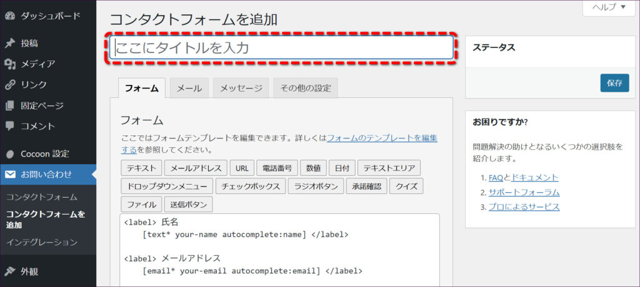Open the その他の設定 tab
Screen dimensions: 640x287
click(305, 89)
